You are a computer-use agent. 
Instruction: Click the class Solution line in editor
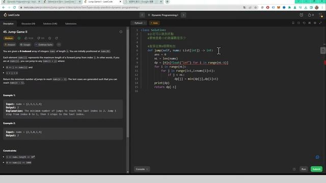[153, 30]
